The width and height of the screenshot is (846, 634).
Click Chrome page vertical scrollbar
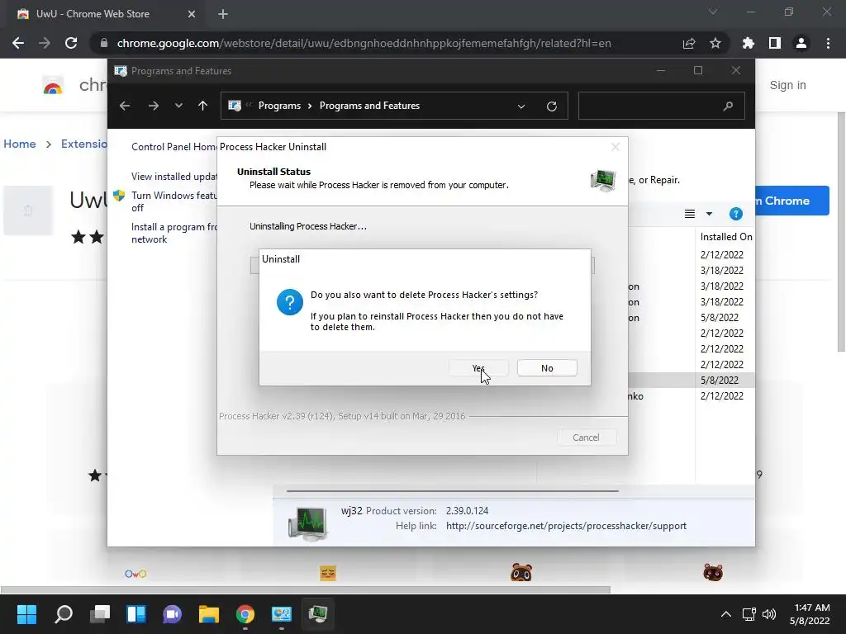pyautogui.click(x=841, y=232)
